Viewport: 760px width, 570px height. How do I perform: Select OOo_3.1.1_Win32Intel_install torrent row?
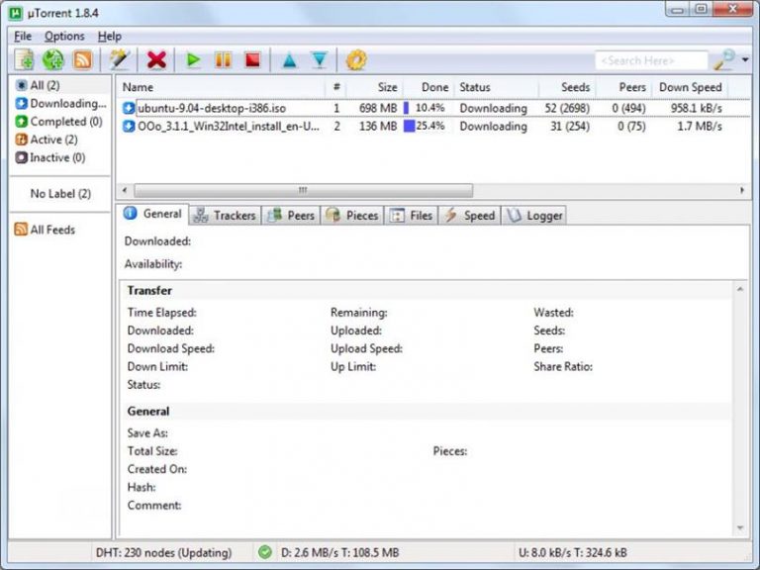432,127
